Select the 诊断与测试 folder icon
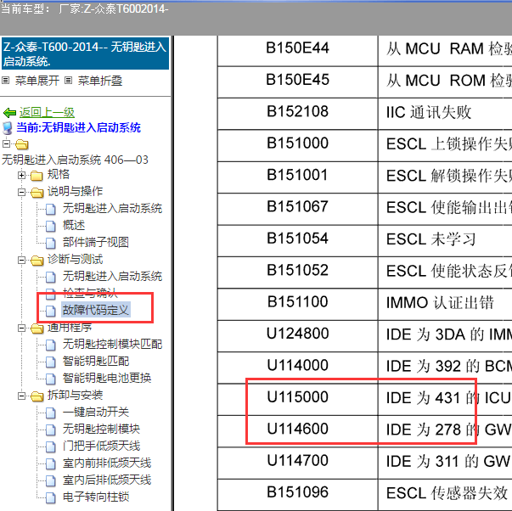This screenshot has height=511, width=512. pyautogui.click(x=37, y=261)
